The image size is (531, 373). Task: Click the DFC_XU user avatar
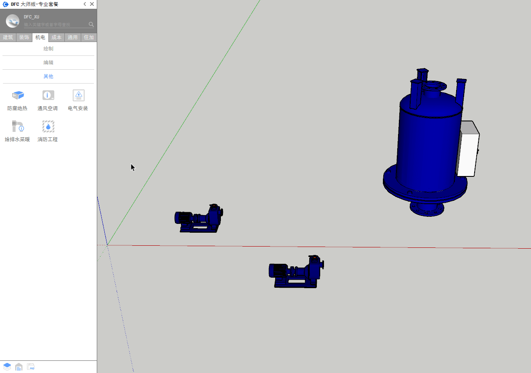(x=13, y=21)
